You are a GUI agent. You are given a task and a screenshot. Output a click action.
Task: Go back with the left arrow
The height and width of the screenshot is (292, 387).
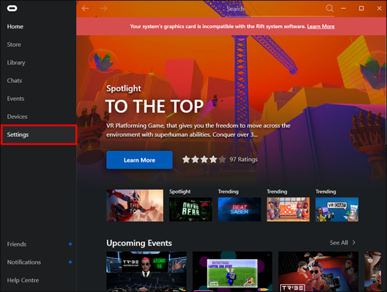pos(85,8)
